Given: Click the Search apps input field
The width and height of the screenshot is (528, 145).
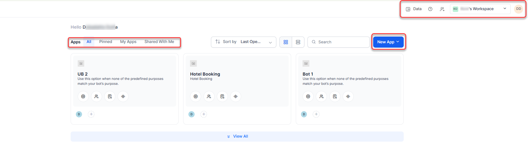Looking at the screenshot, I should [339, 42].
